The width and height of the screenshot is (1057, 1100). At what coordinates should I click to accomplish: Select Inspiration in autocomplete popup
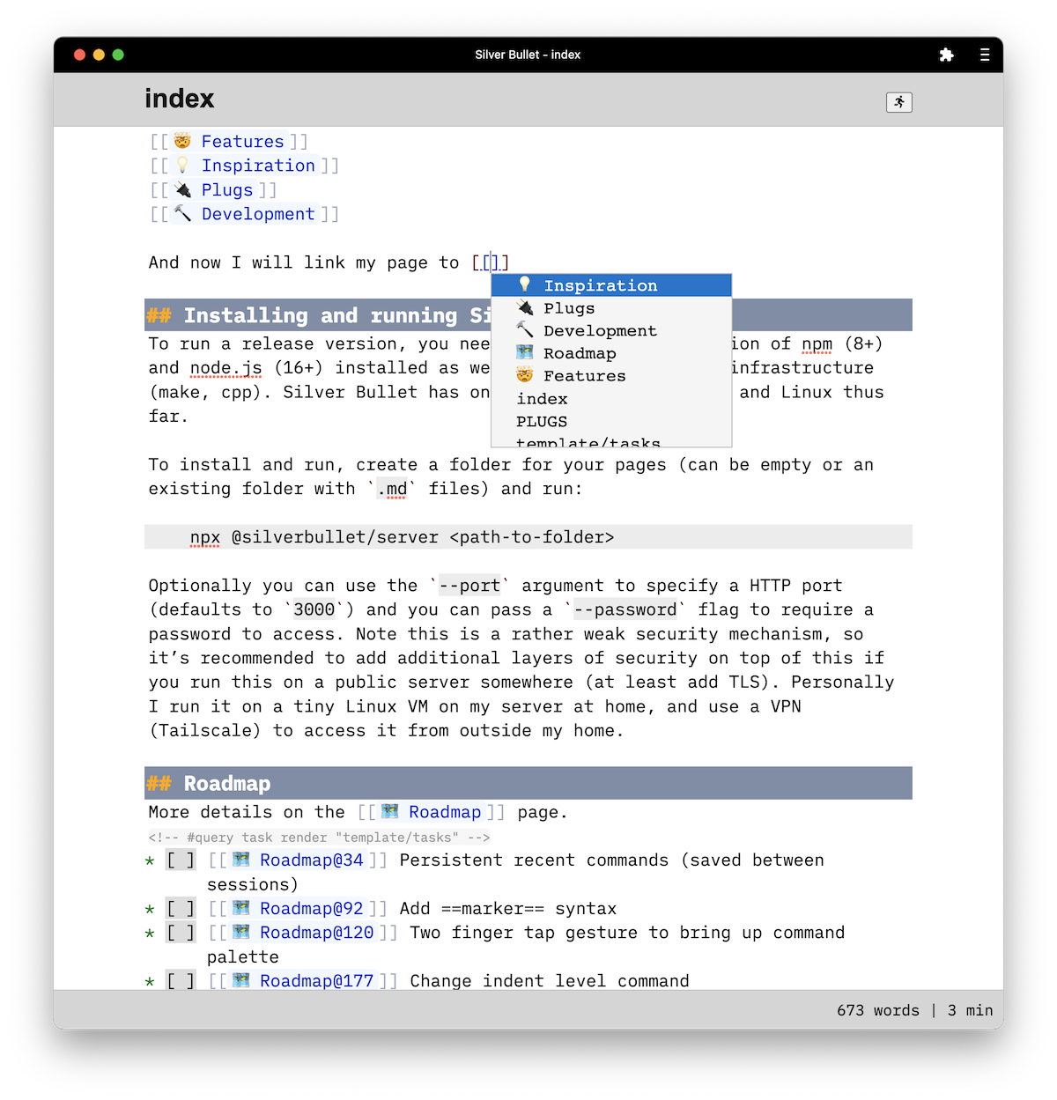click(611, 285)
